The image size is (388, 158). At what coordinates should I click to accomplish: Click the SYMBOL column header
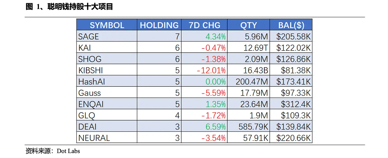click(x=107, y=25)
